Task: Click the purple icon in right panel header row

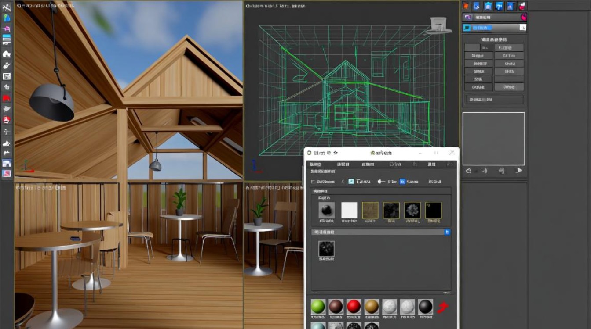Action: click(468, 17)
